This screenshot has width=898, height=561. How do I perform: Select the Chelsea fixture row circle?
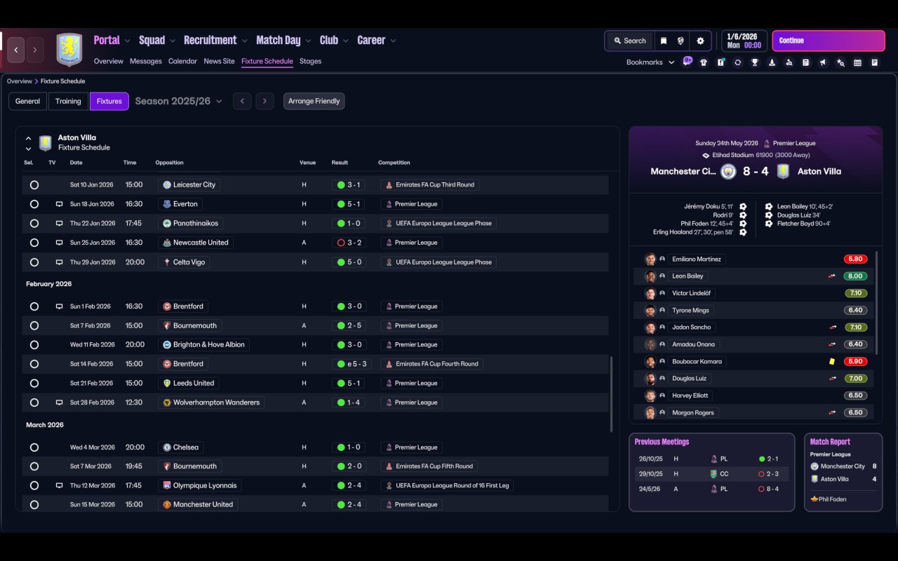(34, 447)
